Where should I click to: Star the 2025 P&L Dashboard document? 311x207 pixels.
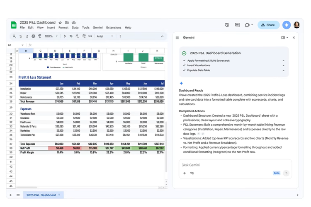tap(60, 23)
